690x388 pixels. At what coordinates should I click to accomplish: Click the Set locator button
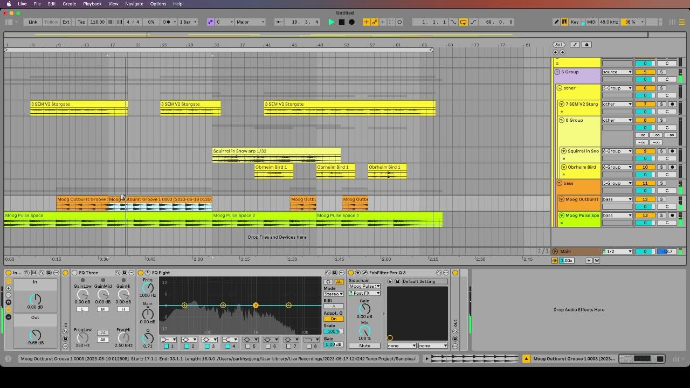click(559, 45)
